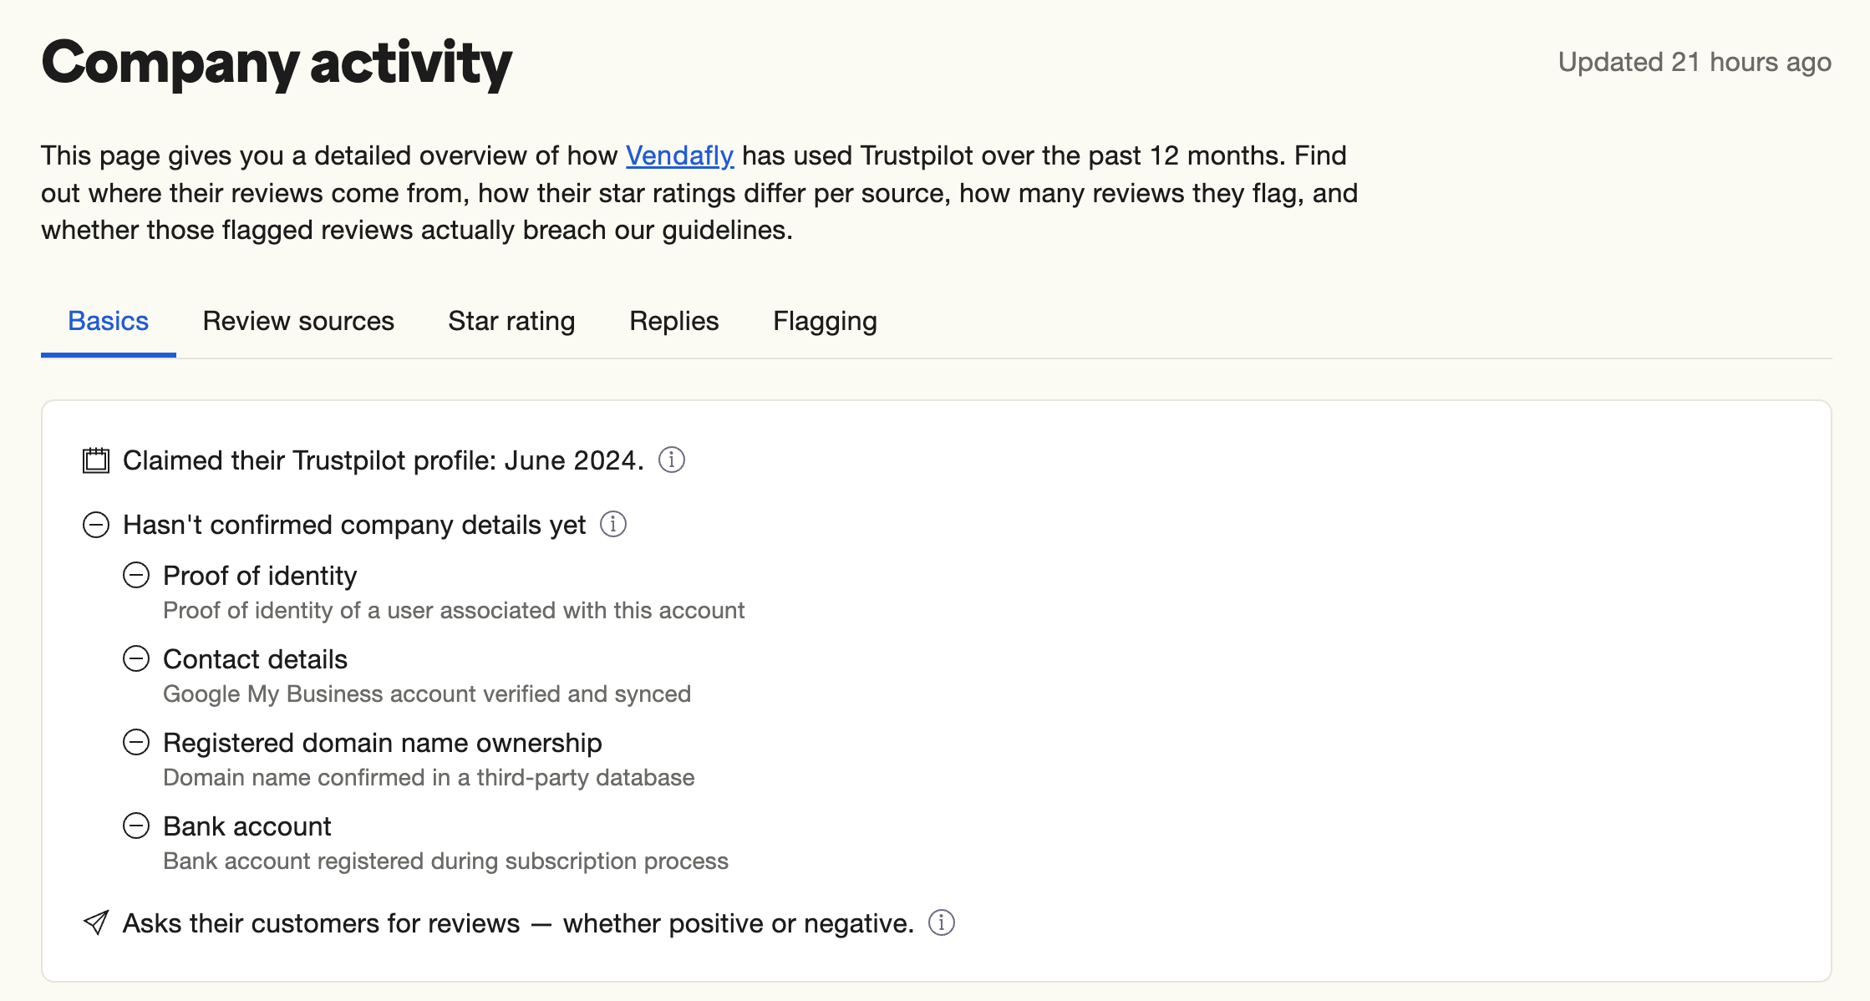Open info icon next to unconfirmed company details
This screenshot has width=1870, height=1001.
click(x=613, y=524)
